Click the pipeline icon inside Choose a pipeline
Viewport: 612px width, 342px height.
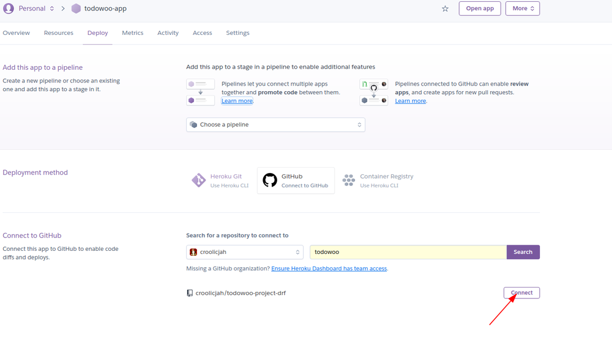(x=193, y=125)
